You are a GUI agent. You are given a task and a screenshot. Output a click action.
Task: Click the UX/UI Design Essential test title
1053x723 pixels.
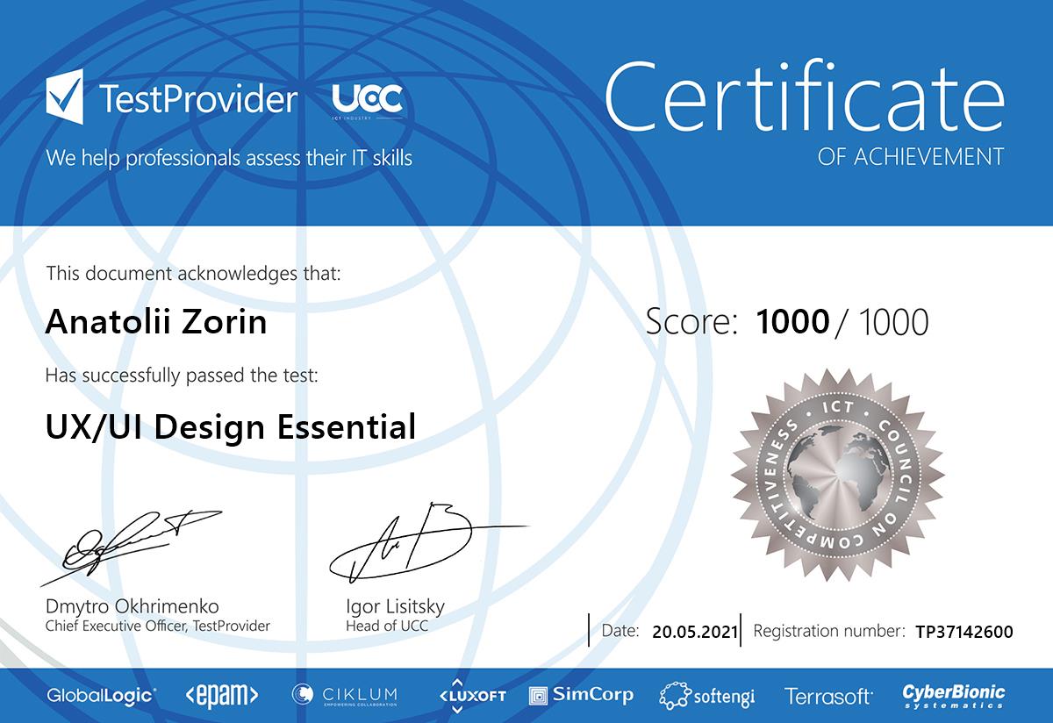tap(230, 427)
